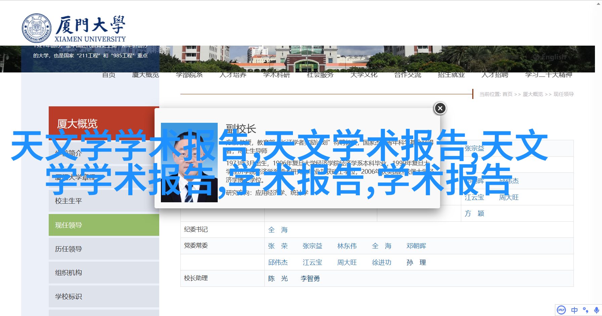Open the 招生就业 navigation item
602x316 pixels.
(x=451, y=75)
